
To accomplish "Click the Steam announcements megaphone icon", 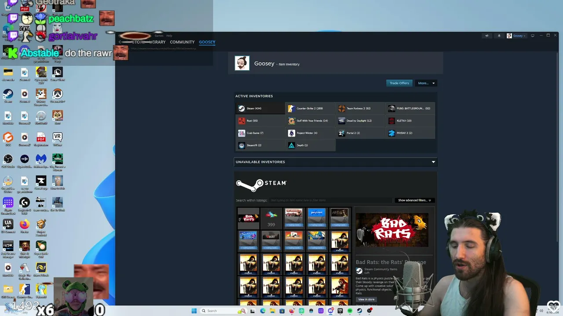I will point(486,36).
